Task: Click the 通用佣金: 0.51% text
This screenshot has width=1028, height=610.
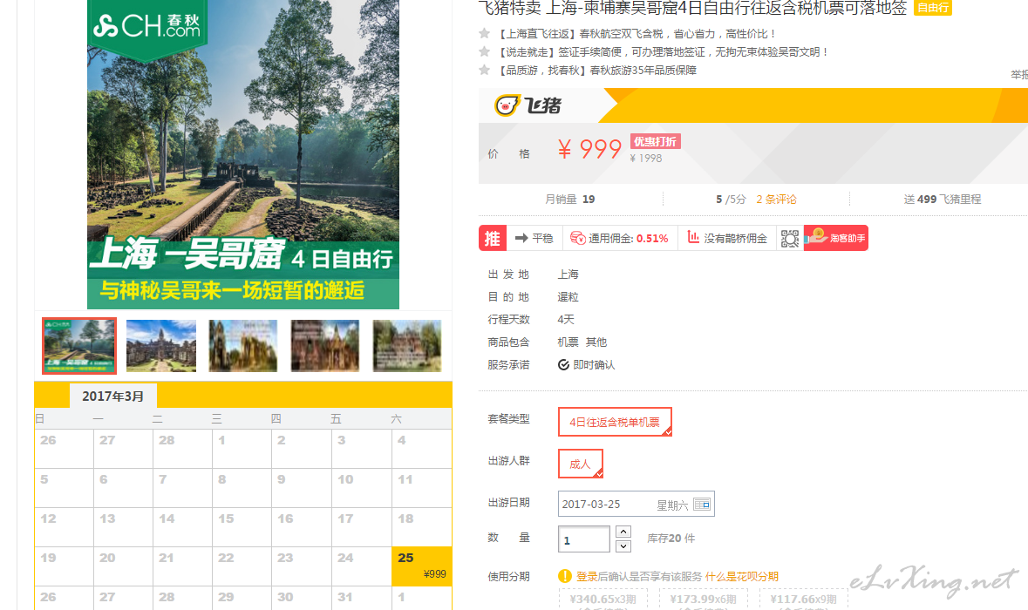Action: point(628,239)
